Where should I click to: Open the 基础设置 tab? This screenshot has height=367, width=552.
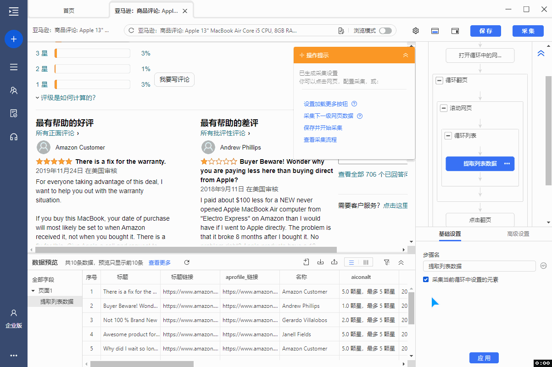(450, 234)
